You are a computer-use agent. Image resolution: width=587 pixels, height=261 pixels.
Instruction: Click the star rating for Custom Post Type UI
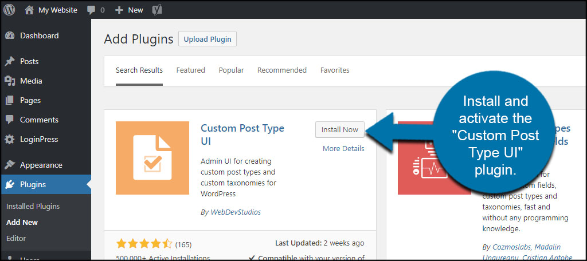pos(144,244)
